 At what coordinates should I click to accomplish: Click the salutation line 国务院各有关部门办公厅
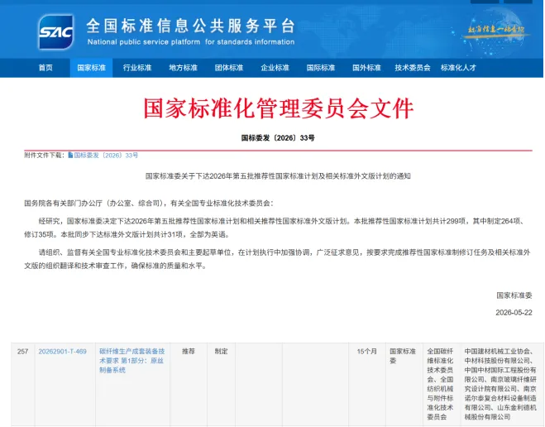(x=149, y=204)
